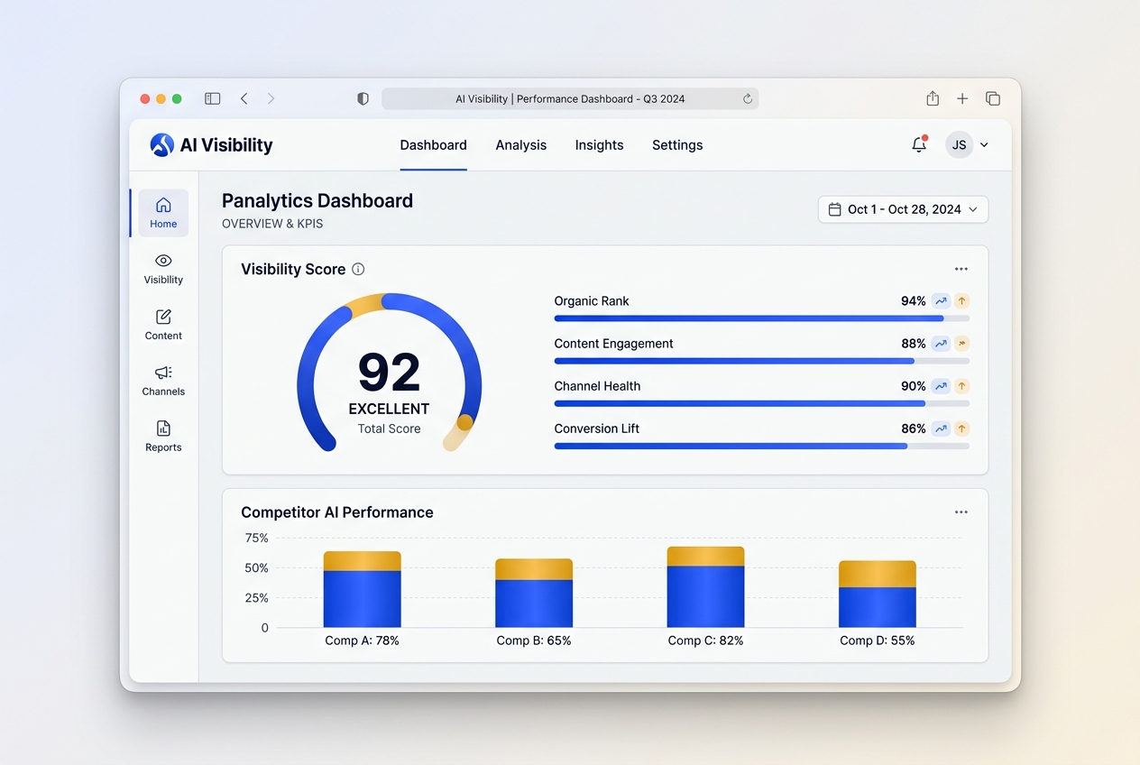
Task: Switch to the Dashboard tab
Action: [433, 145]
